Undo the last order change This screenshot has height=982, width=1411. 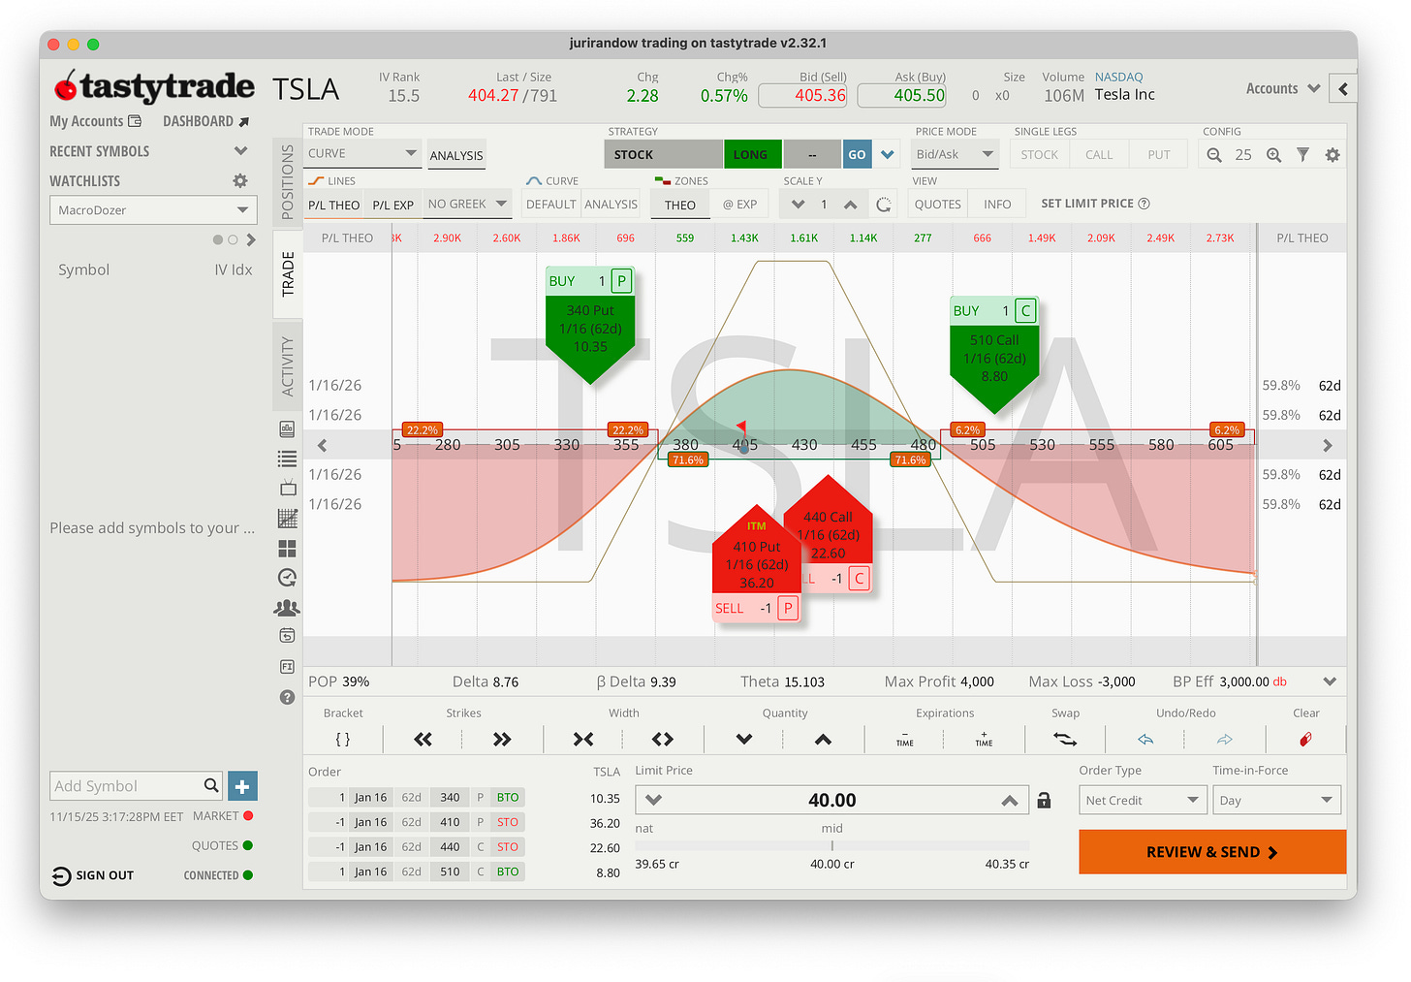(x=1145, y=739)
